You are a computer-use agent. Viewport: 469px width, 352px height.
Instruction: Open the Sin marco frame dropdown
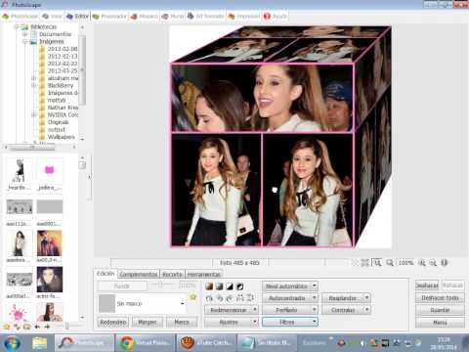pos(142,303)
